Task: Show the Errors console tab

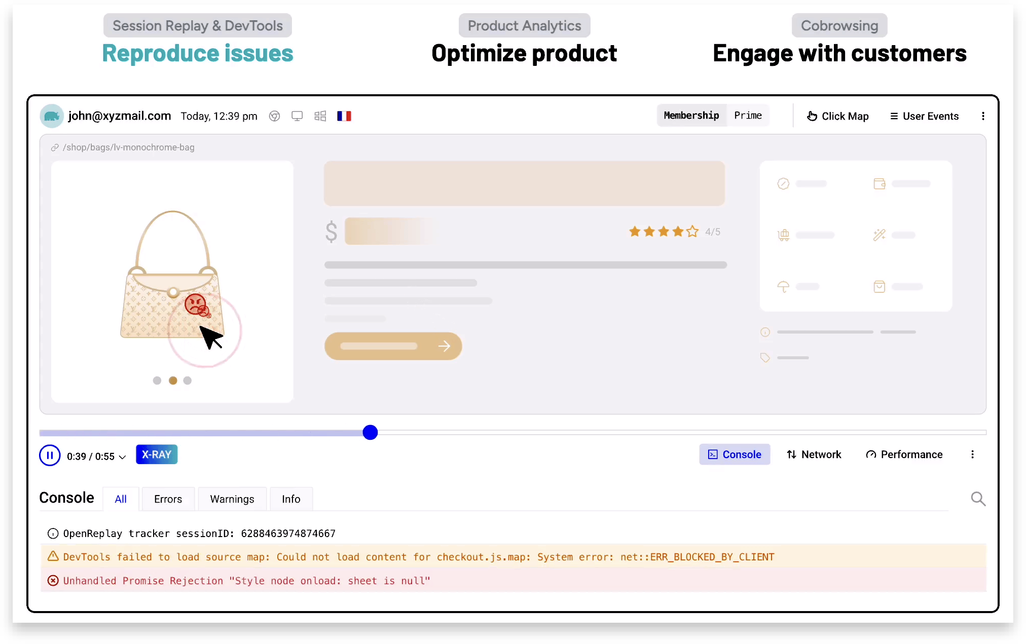Action: (x=168, y=499)
